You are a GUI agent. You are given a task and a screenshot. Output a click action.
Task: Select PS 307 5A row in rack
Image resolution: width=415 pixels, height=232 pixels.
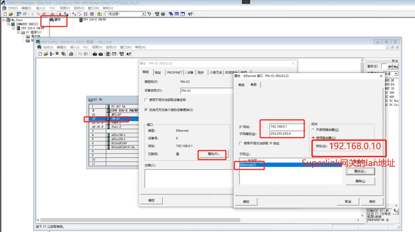[113, 106]
